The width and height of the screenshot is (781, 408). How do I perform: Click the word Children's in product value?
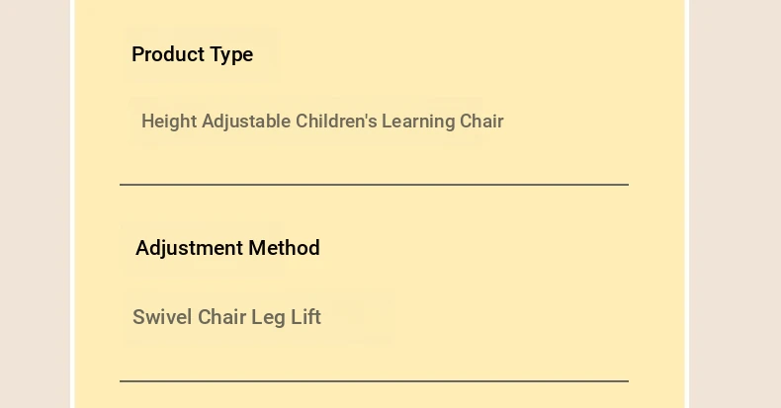[336, 121]
